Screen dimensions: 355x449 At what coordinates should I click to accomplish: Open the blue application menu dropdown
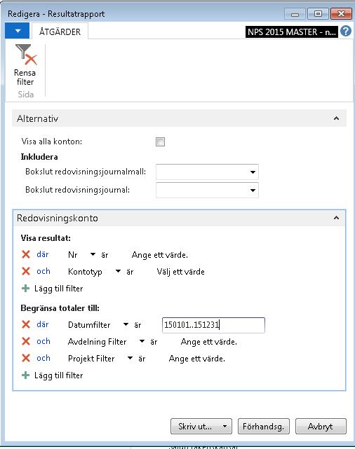(18, 31)
